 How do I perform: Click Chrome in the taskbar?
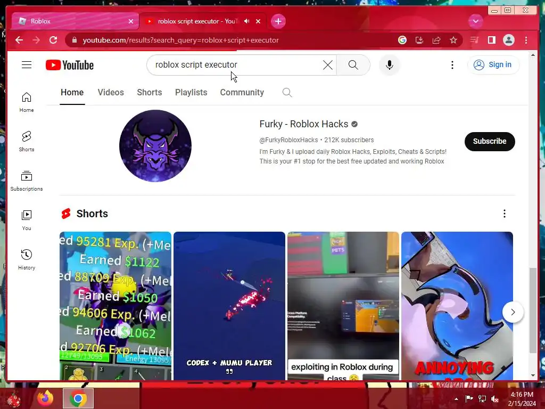[x=78, y=398]
